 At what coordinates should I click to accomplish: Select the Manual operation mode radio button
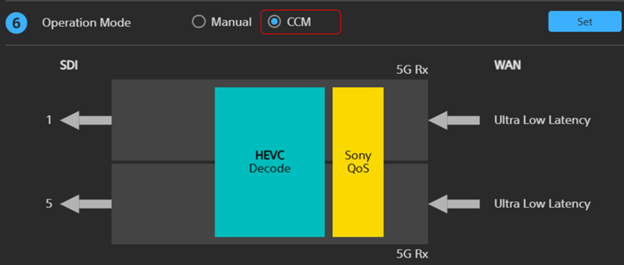pyautogui.click(x=199, y=22)
